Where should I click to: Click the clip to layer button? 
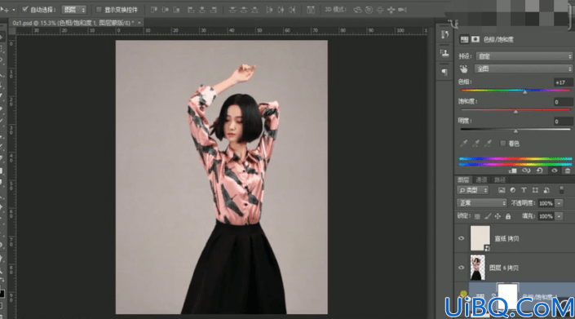513,171
